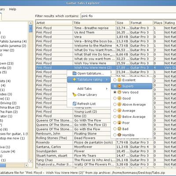Image resolution: width=176 pixels, height=176 pixels.
Task: Click the Horrible smiley icon
Action: coord(120,135)
